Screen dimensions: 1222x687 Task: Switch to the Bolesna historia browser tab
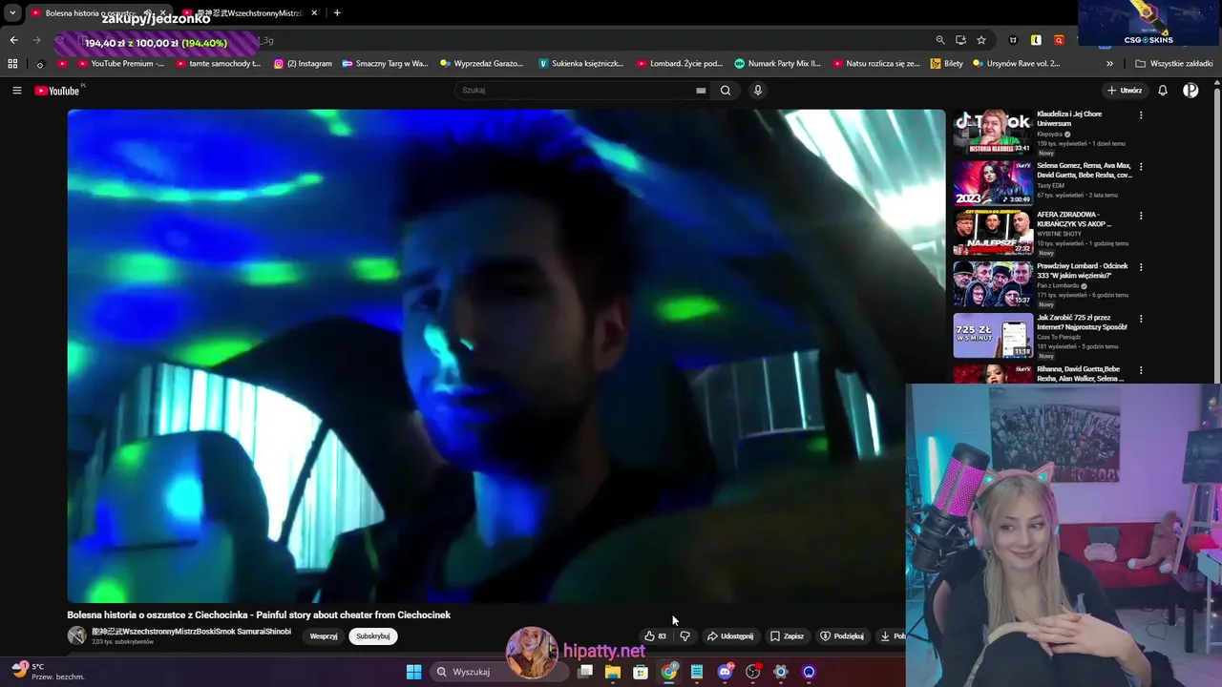click(93, 13)
